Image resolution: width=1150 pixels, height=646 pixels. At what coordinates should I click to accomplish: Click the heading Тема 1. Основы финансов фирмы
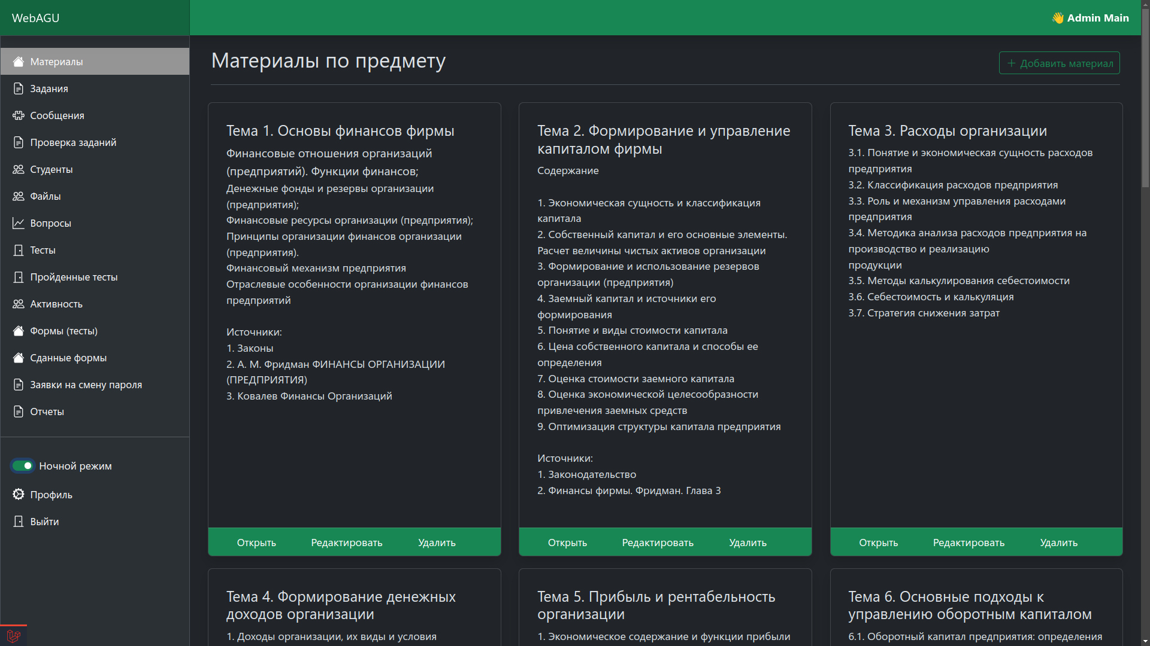pos(340,131)
